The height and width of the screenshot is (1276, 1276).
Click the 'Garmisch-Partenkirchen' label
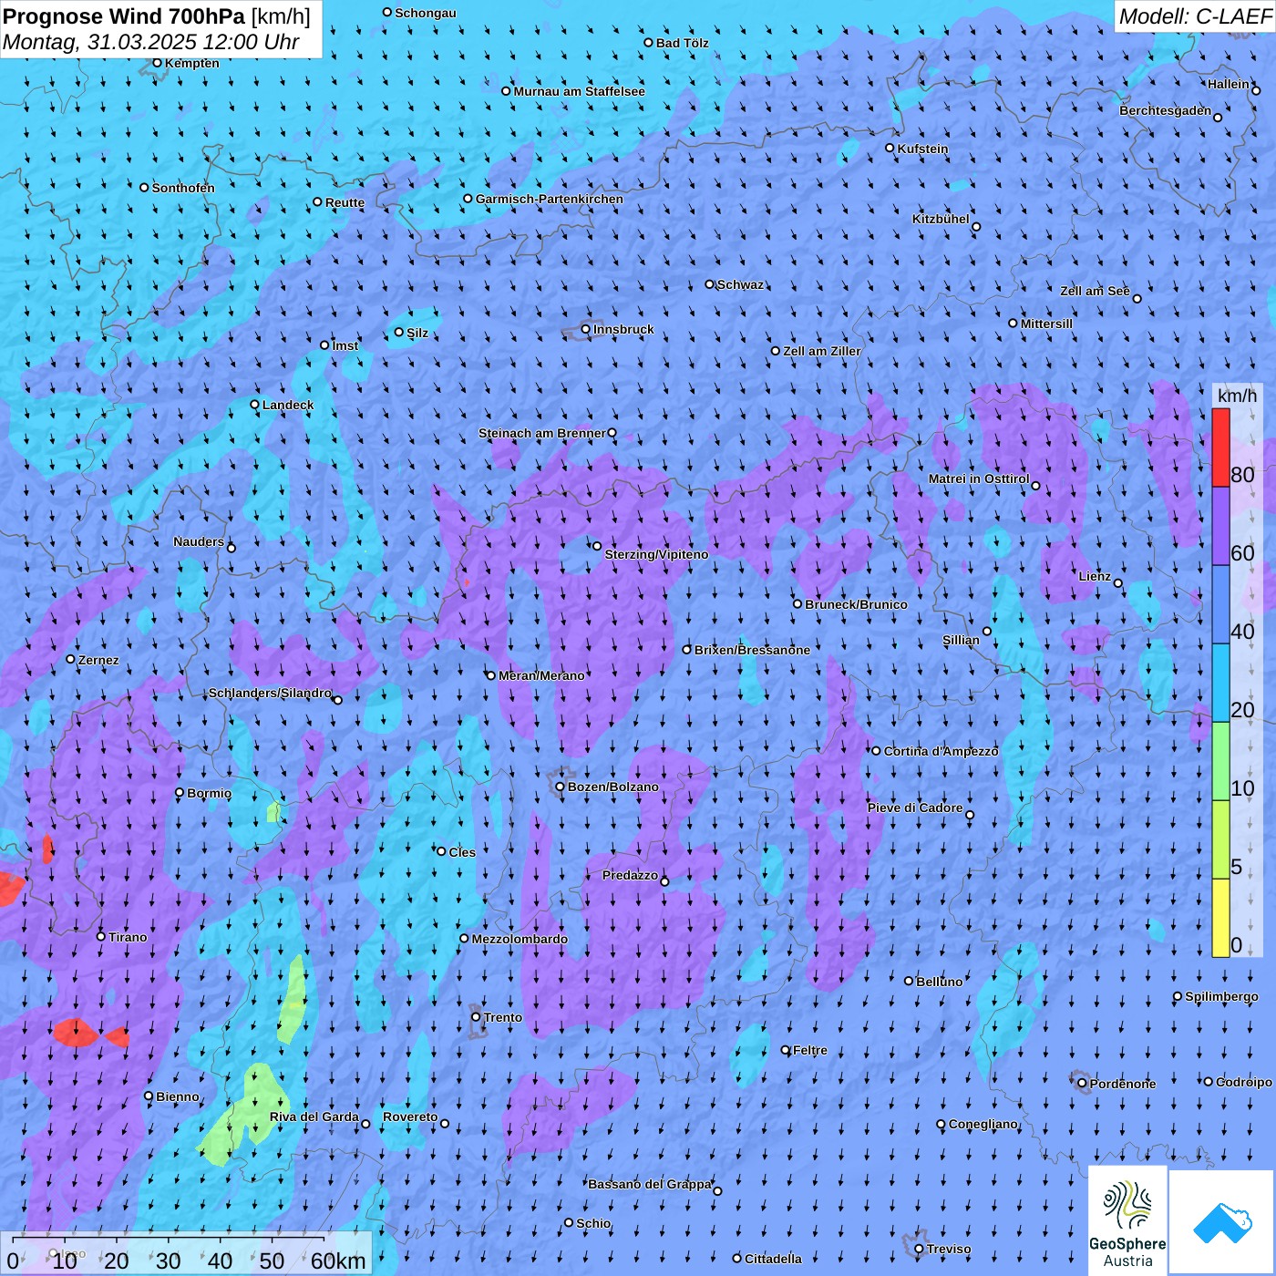tap(550, 199)
